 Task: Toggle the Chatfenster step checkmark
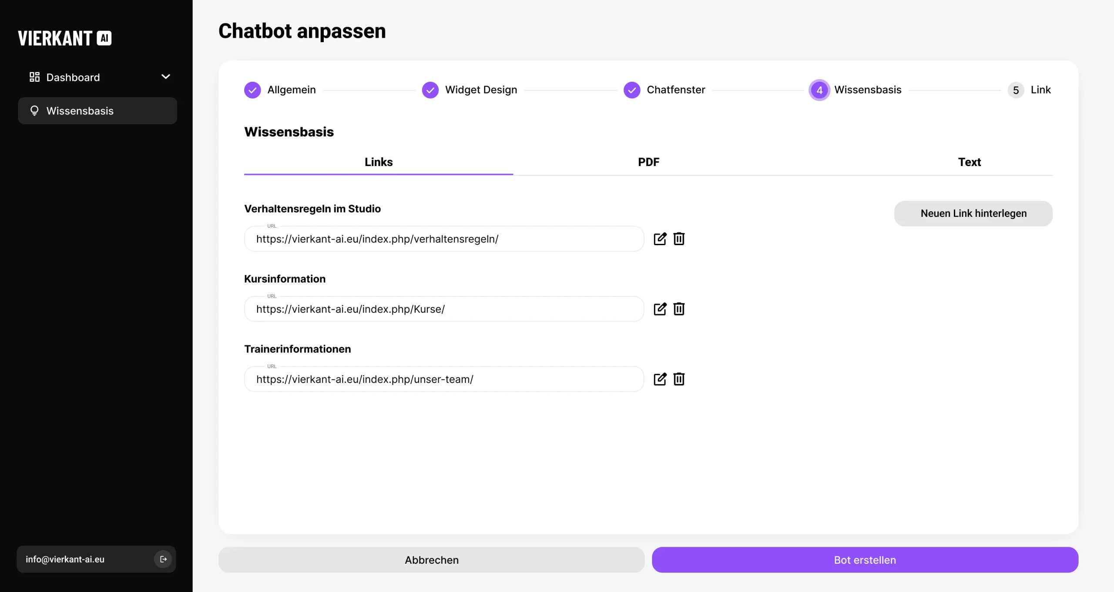coord(631,90)
